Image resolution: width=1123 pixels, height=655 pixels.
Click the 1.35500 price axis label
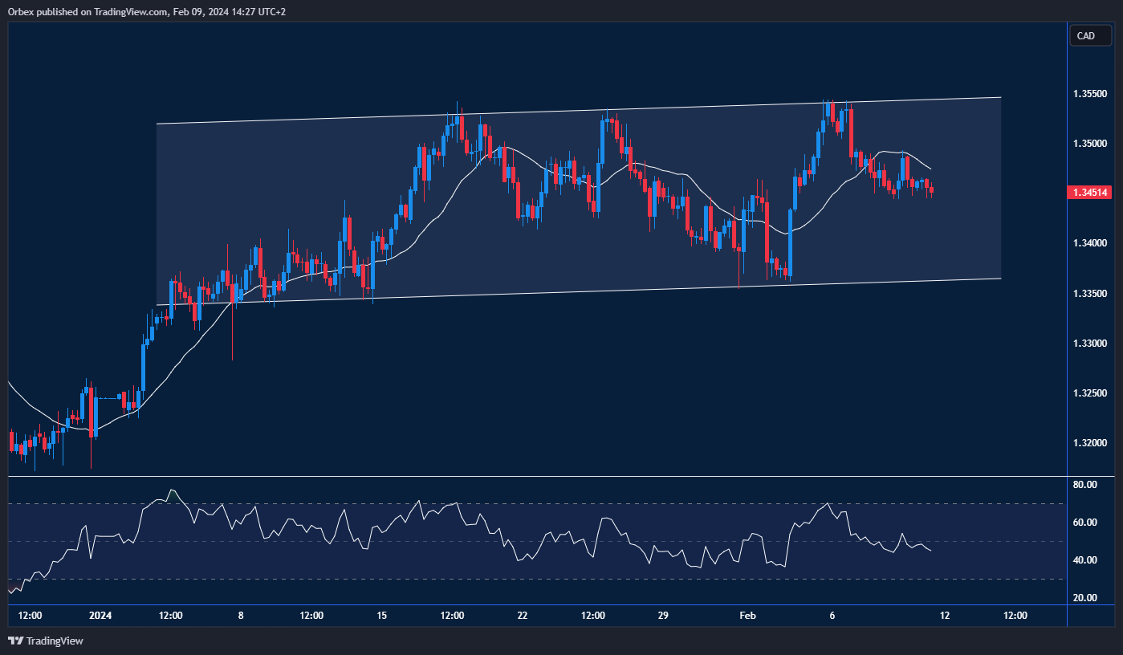(1092, 94)
